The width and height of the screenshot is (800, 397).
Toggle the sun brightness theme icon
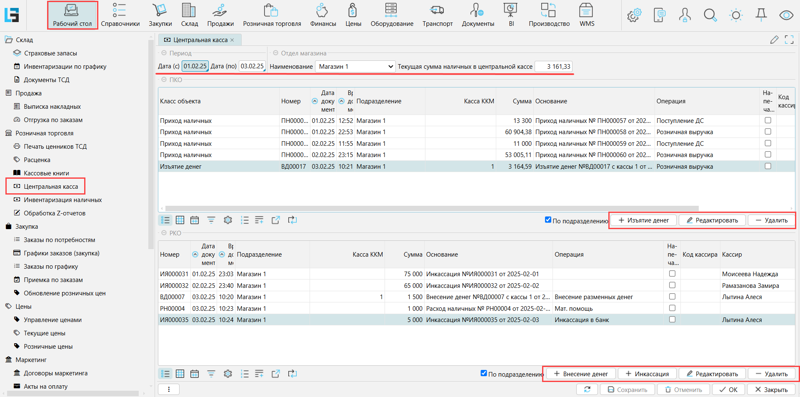tap(736, 15)
